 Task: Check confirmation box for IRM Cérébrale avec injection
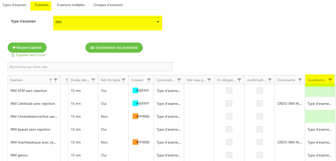click(x=259, y=103)
